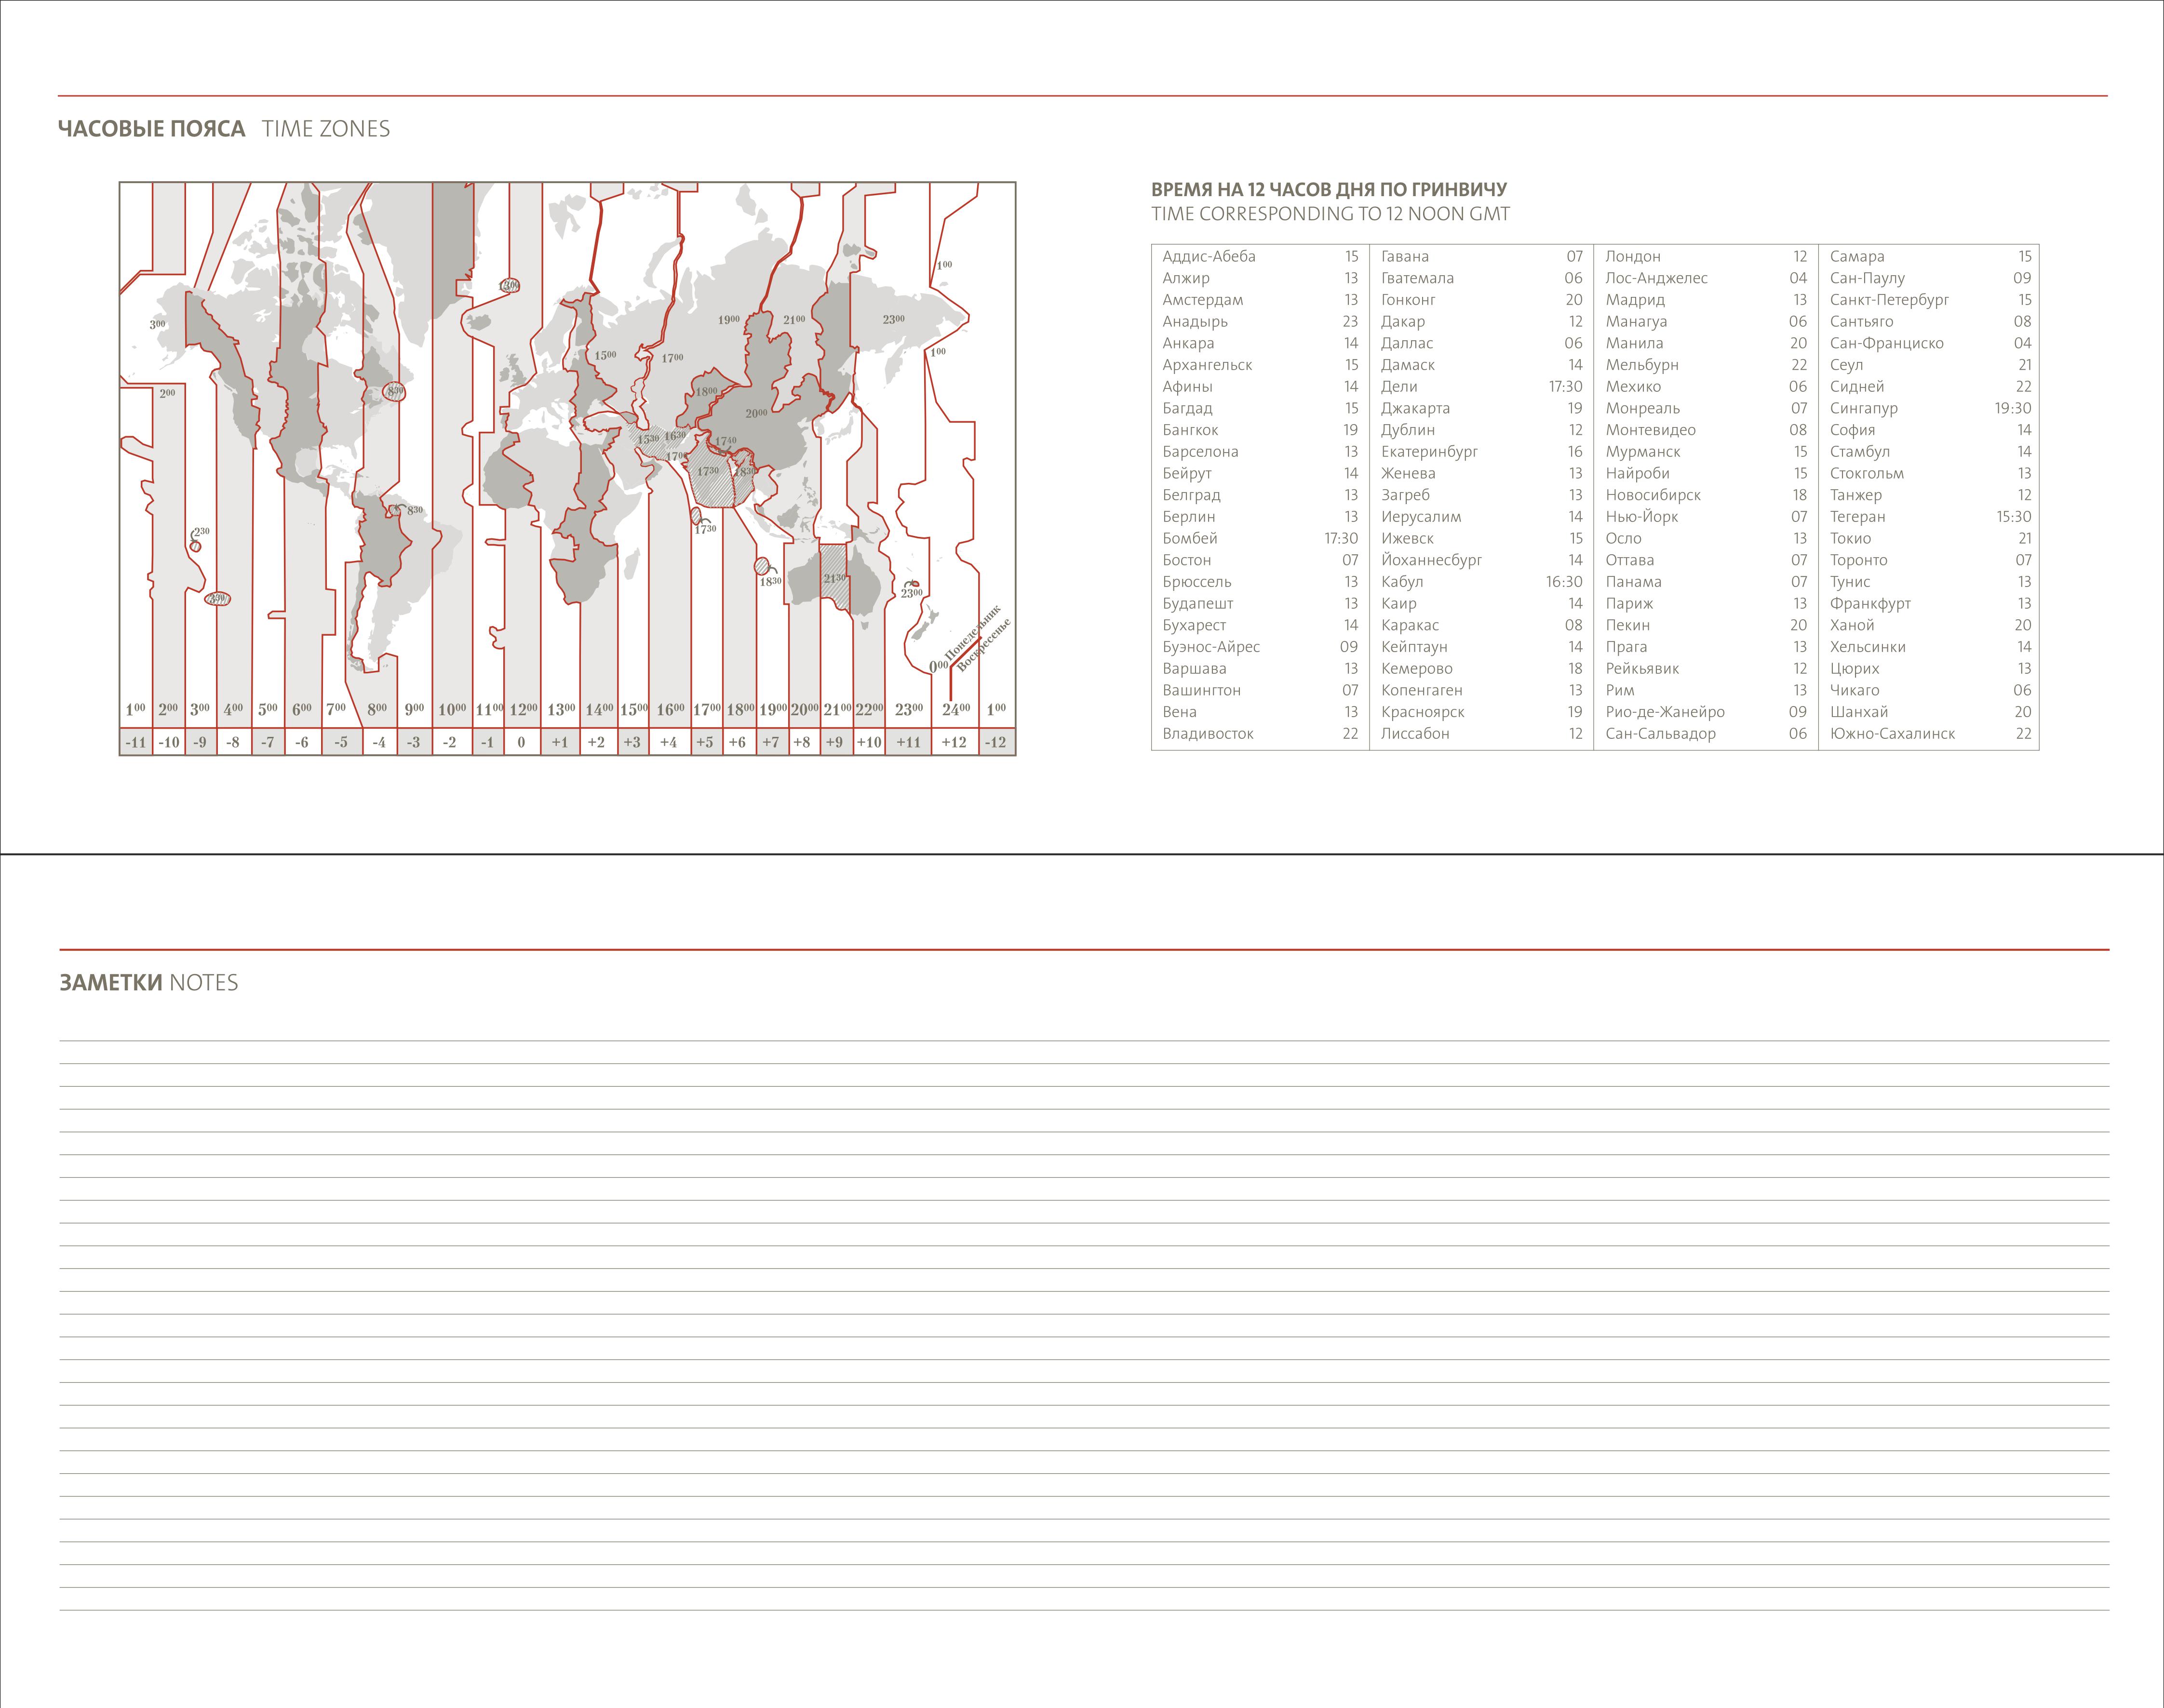This screenshot has height=1708, width=2164.
Task: Click the subtitle "TIME CORRESPONDING TO 12 NOON GMT"
Action: [1331, 214]
